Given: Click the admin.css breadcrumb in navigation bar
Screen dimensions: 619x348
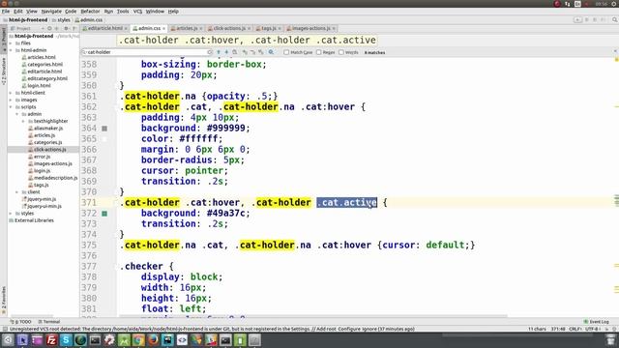Looking at the screenshot, I should [x=92, y=19].
